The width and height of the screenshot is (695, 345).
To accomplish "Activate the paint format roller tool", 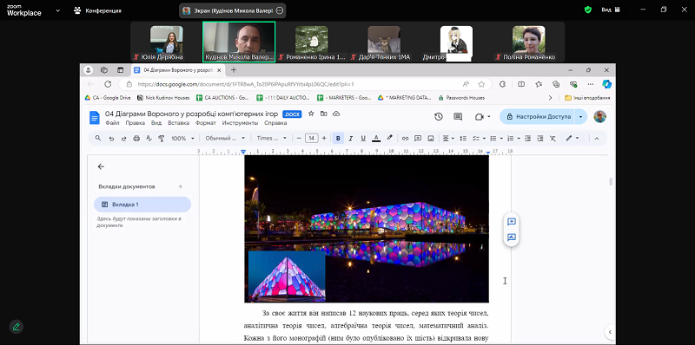I will tap(162, 139).
